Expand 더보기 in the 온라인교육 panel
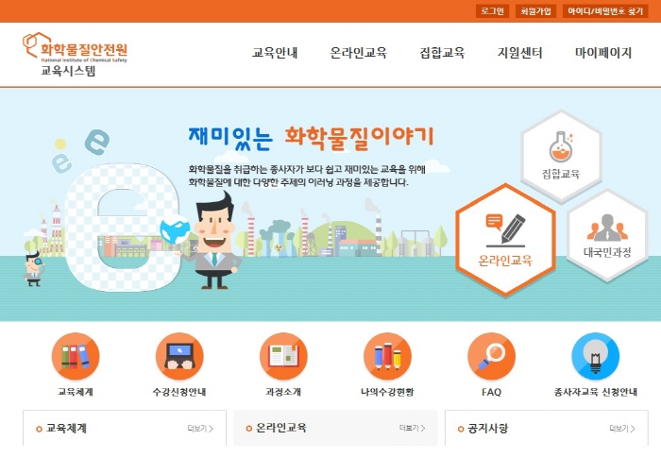 tap(413, 428)
